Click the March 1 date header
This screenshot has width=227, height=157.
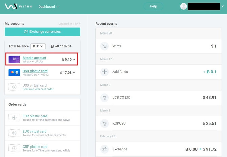[105, 110]
